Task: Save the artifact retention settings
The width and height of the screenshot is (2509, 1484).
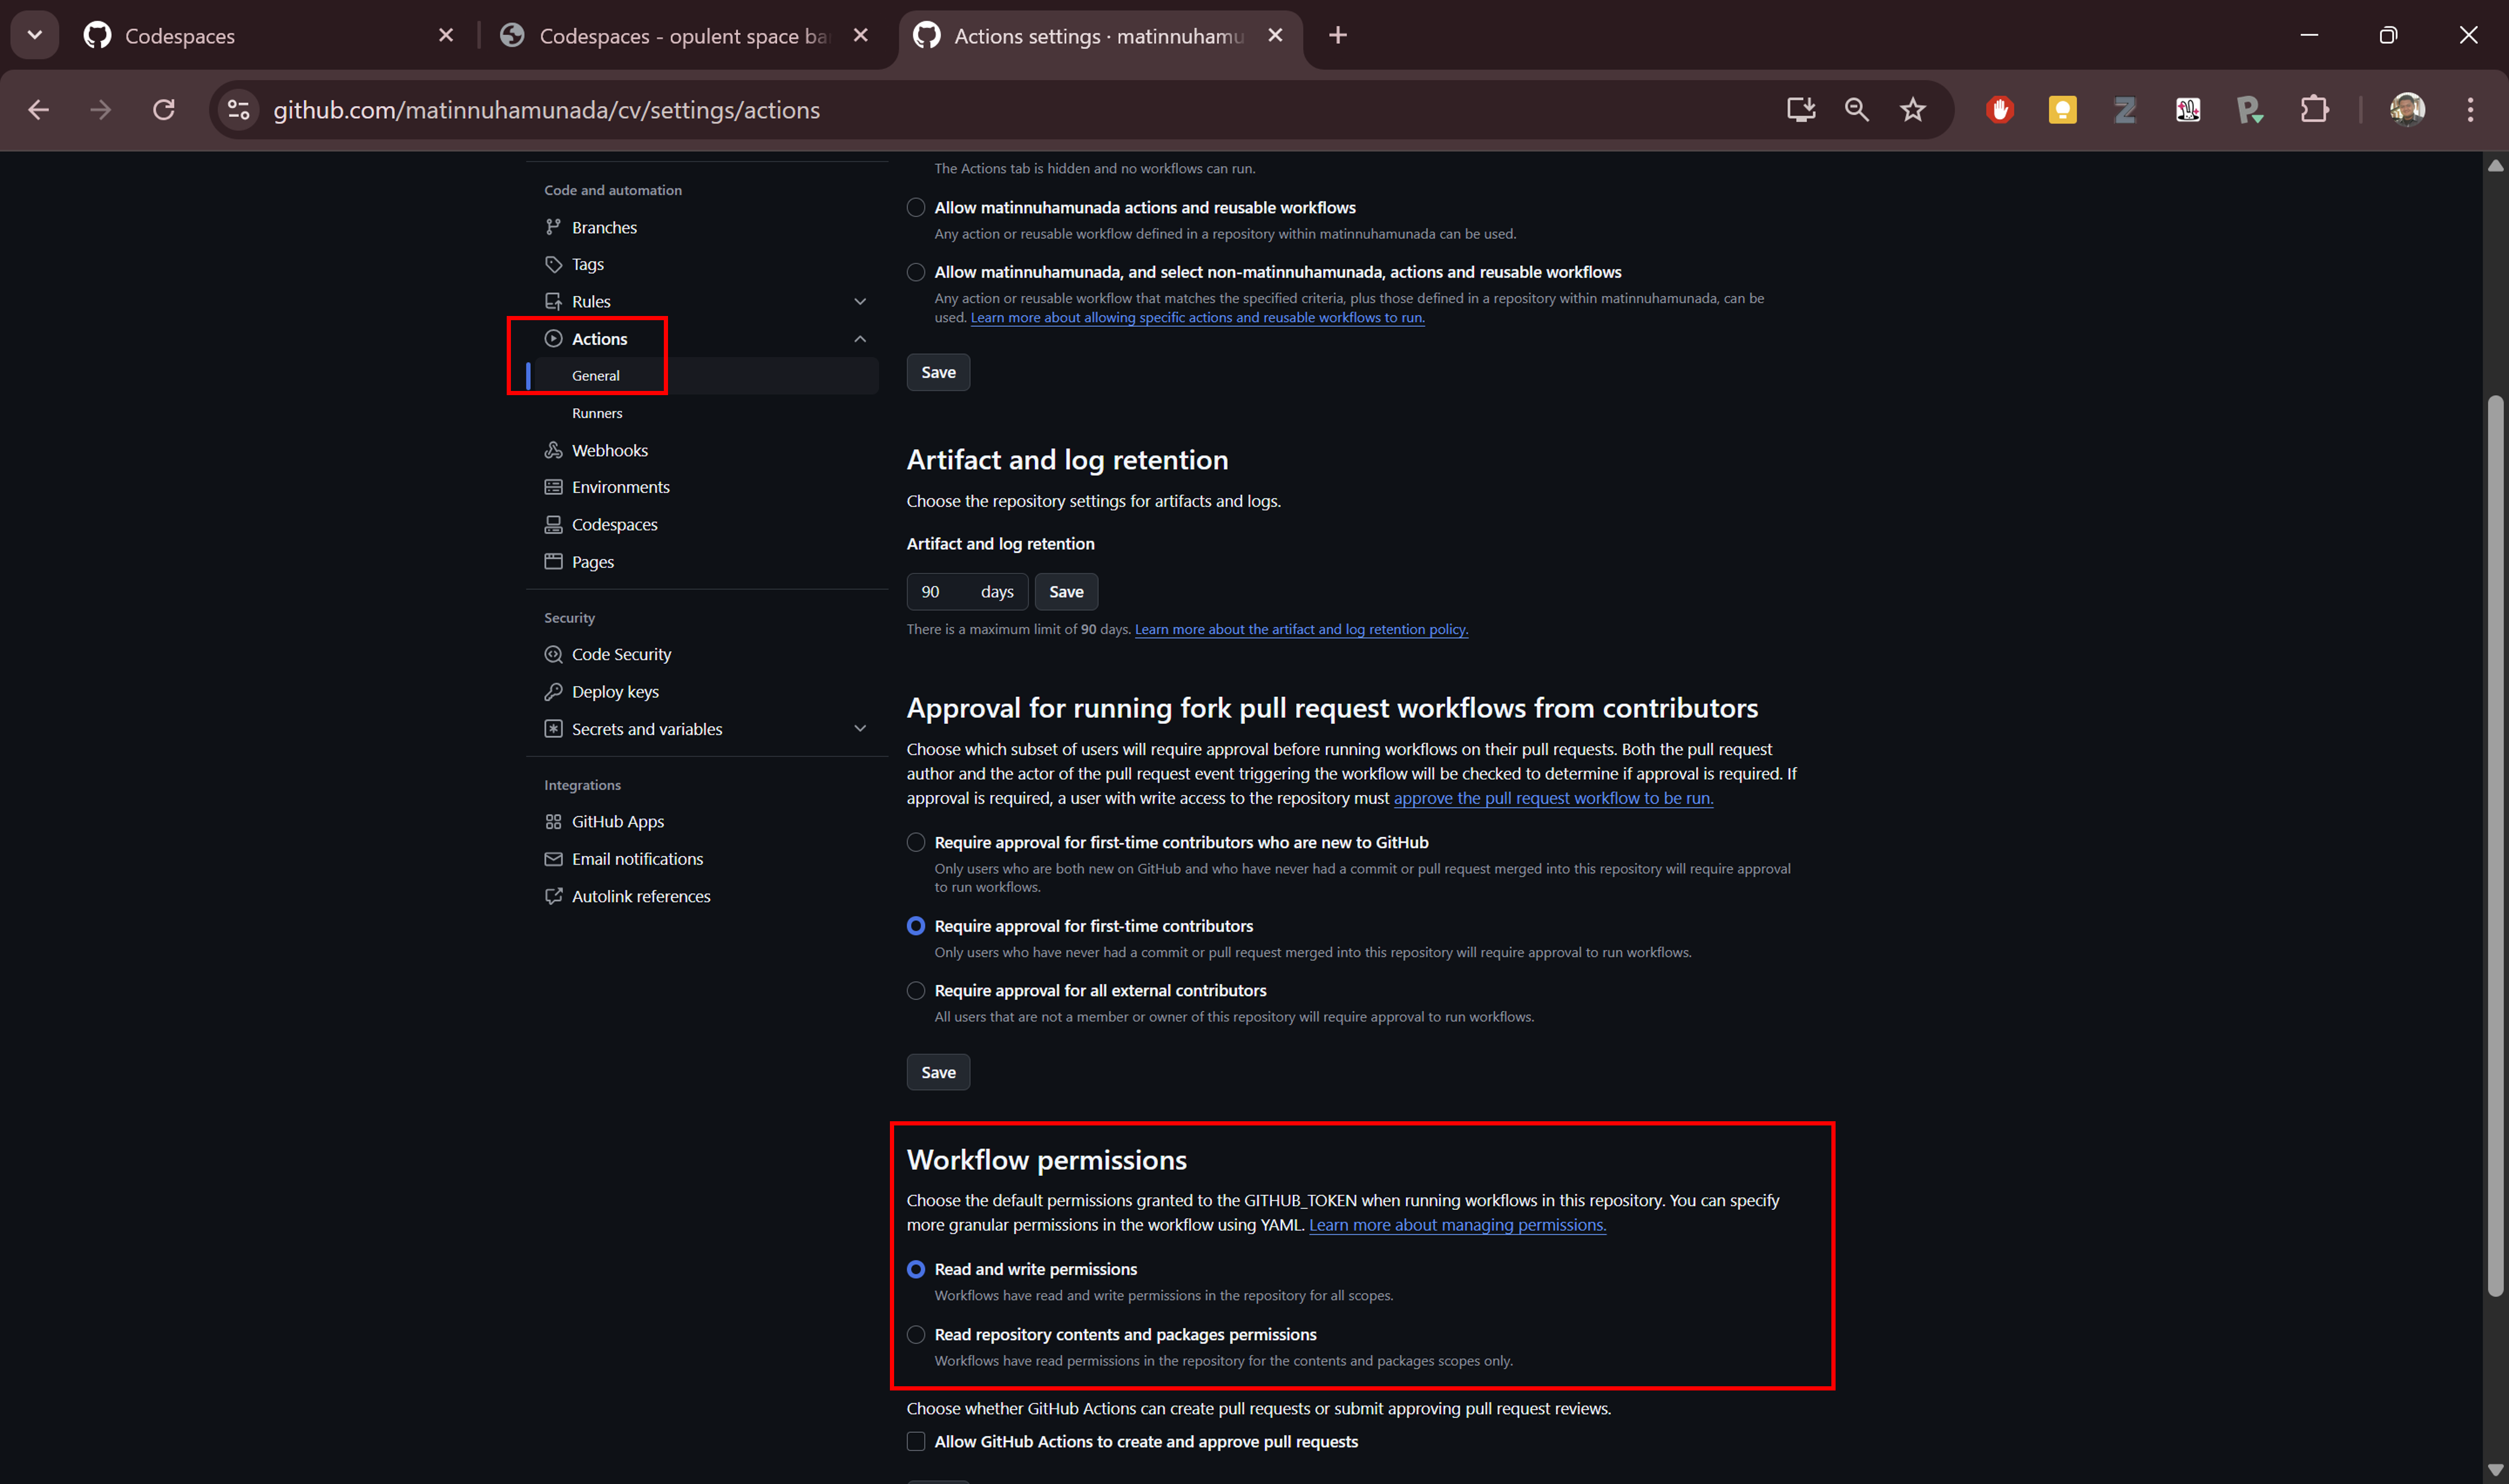Action: (x=1065, y=591)
